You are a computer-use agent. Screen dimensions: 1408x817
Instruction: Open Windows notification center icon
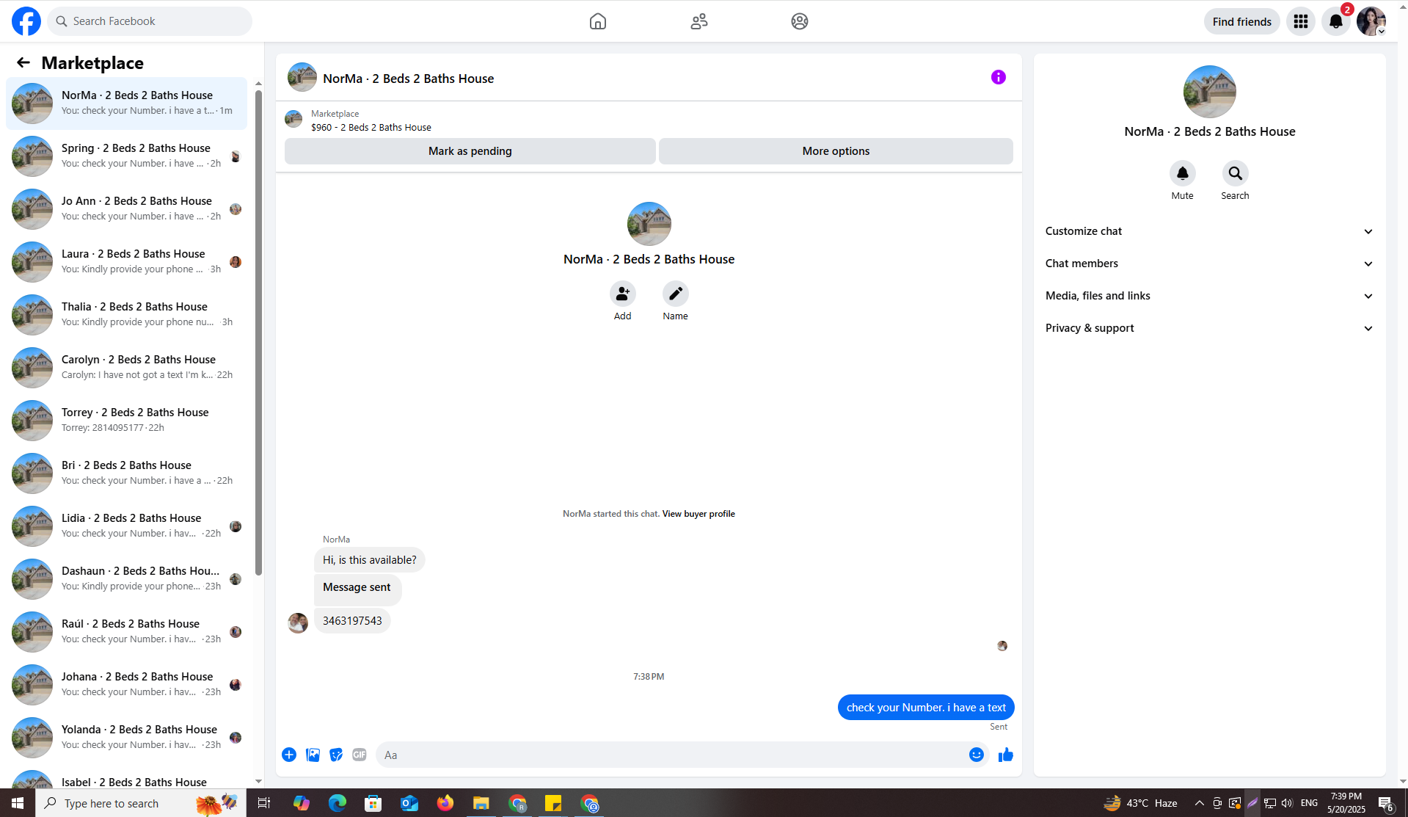[1385, 803]
